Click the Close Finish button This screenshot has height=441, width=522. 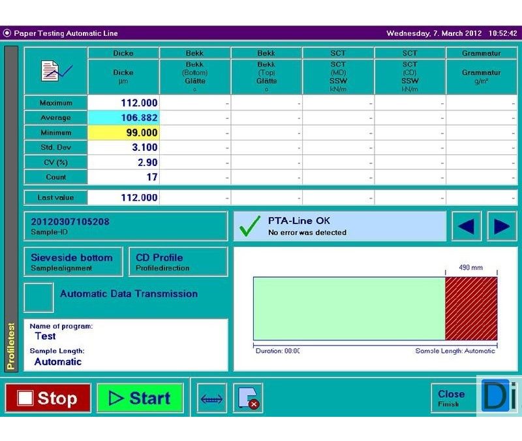click(x=453, y=398)
